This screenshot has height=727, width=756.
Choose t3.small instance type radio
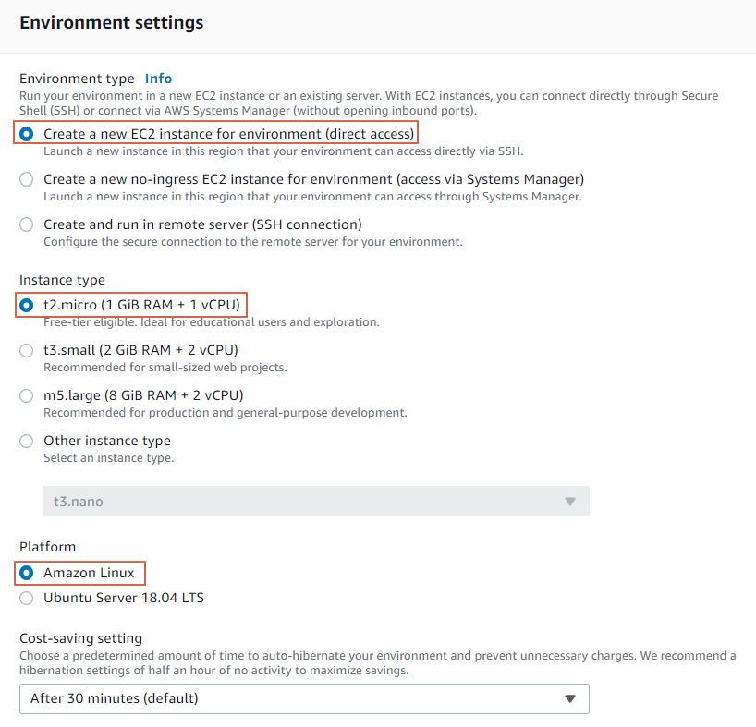pos(27,350)
